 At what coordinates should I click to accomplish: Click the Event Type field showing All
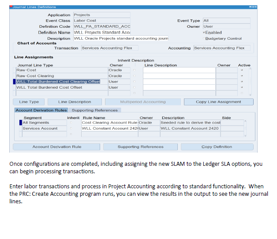[227, 21]
